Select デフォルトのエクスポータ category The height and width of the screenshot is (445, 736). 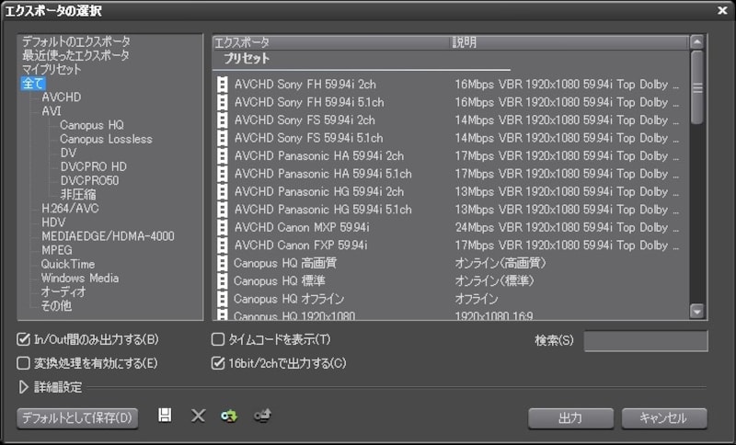pyautogui.click(x=76, y=41)
